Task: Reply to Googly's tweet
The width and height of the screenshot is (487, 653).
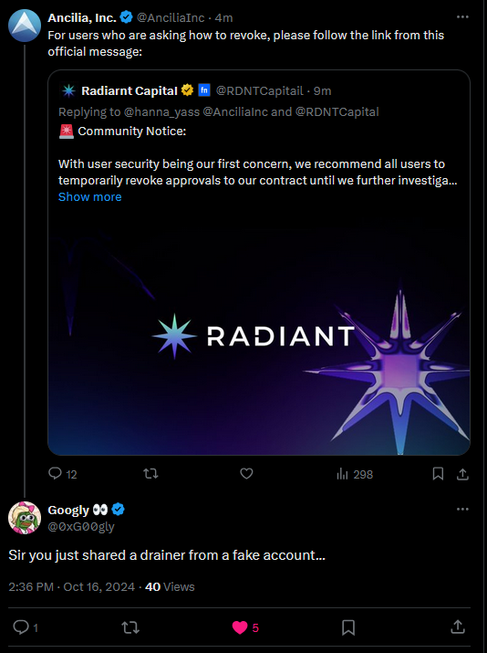Action: pos(26,627)
